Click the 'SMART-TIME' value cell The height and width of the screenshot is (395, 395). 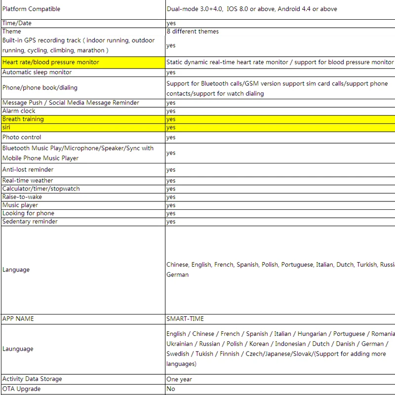pyautogui.click(x=280, y=319)
